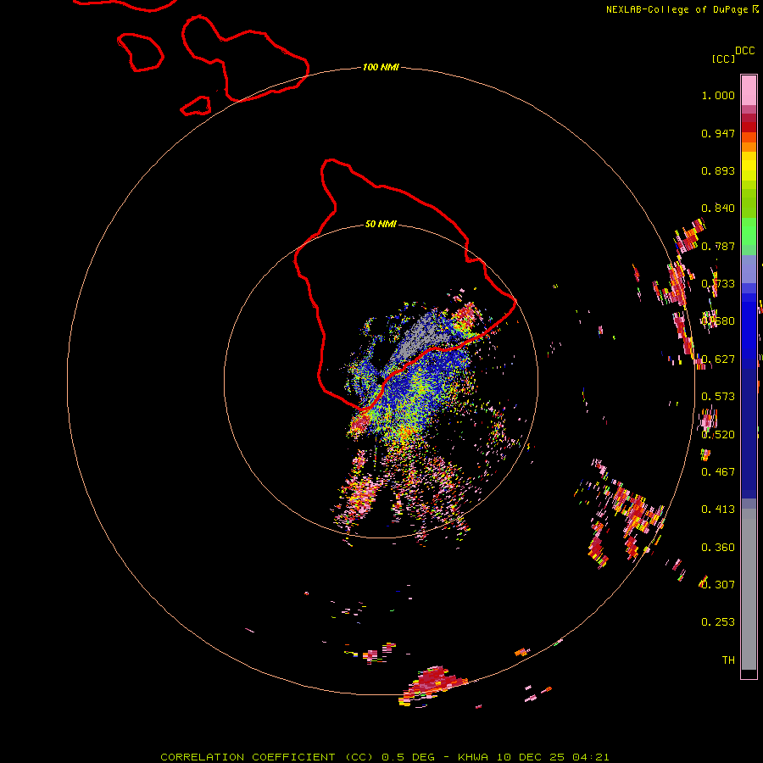Select the 0.520 legend value
Image resolution: width=763 pixels, height=763 pixels.
pos(718,435)
